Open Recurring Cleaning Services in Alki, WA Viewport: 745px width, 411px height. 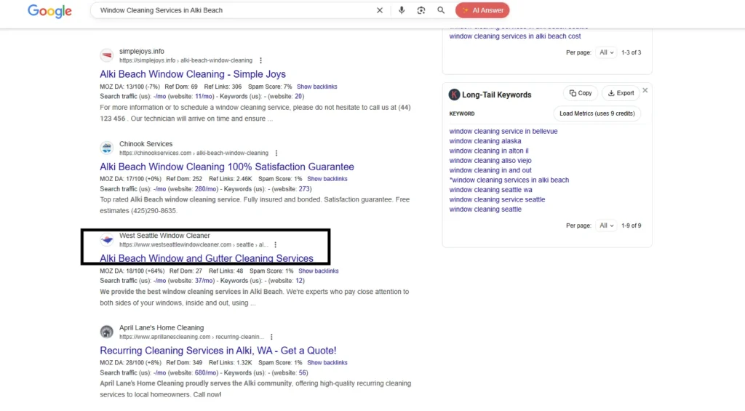tap(218, 351)
